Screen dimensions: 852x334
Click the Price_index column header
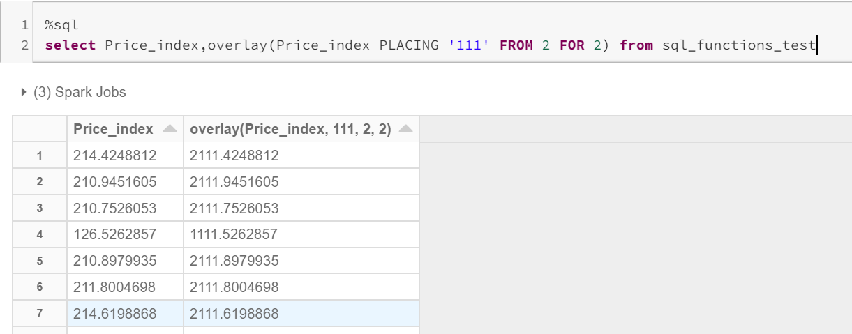tap(113, 129)
